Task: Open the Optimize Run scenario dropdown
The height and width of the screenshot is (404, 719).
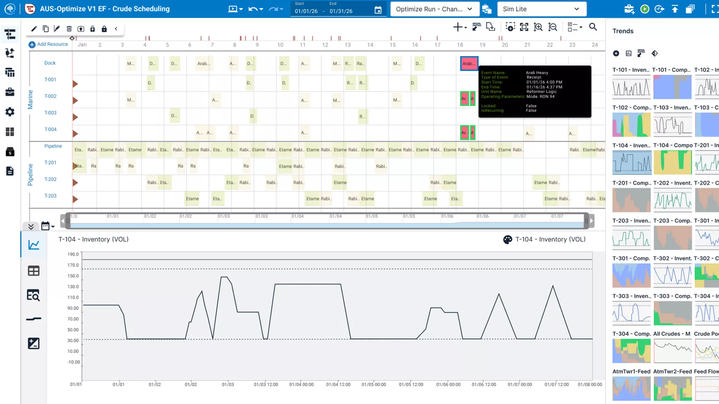Action: 434,9
